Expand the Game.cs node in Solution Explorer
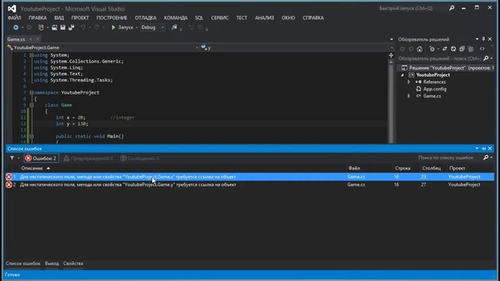The image size is (500, 281). tap(409, 96)
